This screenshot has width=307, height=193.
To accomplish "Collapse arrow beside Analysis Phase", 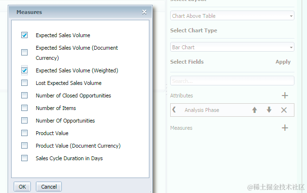I will coord(175,110).
